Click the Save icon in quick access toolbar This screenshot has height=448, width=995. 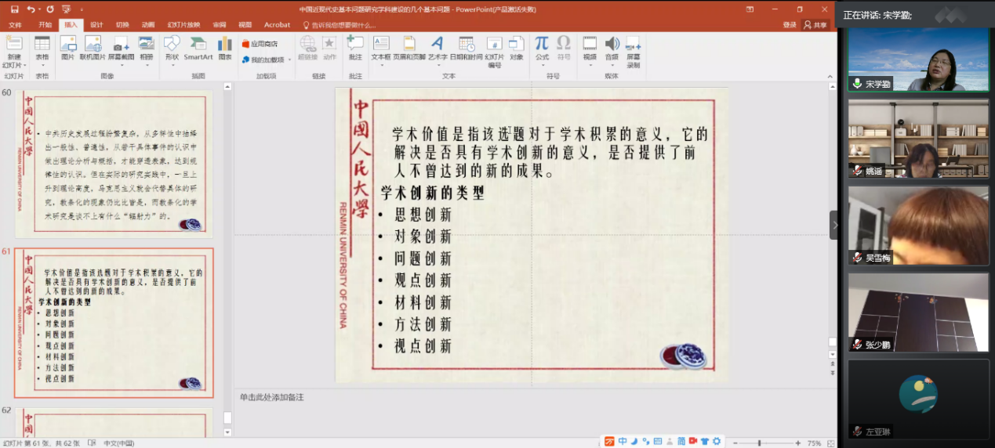coord(13,9)
